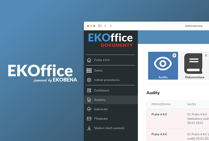Image resolution: width=209 pixels, height=141 pixels.
Task: Click the NÁZEV column header
Action: (192, 104)
